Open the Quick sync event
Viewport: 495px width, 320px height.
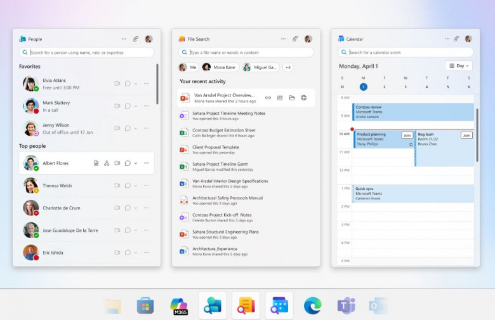(x=413, y=194)
